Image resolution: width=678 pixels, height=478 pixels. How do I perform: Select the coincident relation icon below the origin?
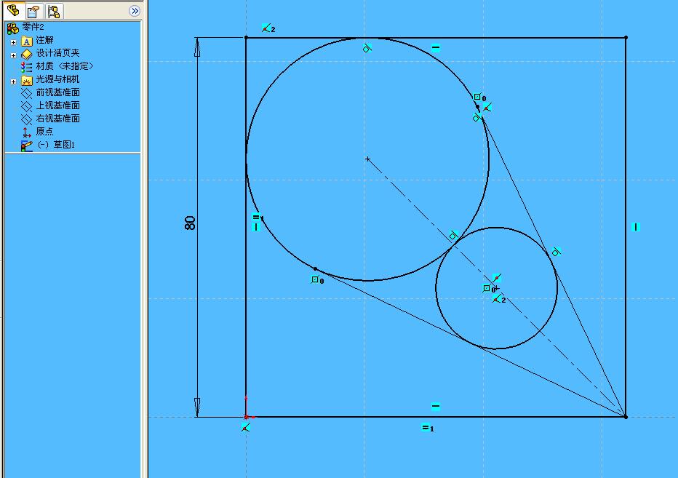coord(246,428)
